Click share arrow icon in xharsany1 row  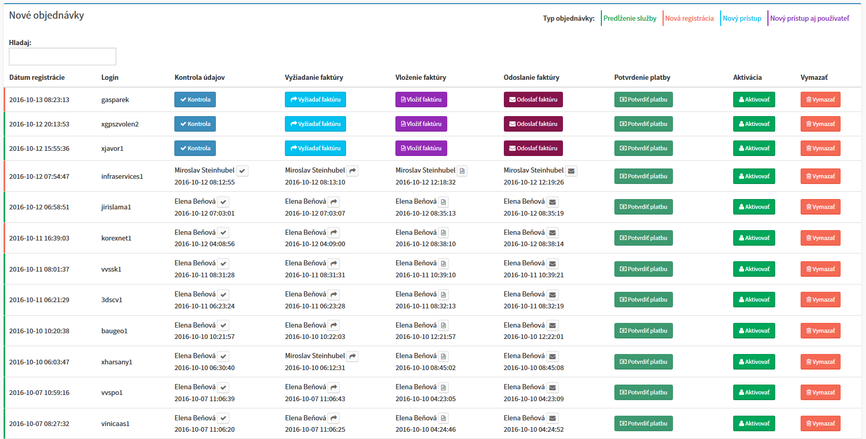(x=353, y=356)
